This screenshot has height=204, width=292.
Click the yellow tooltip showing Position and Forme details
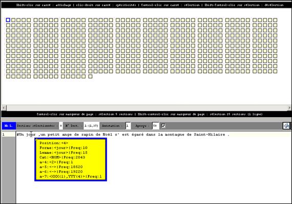click(71, 160)
